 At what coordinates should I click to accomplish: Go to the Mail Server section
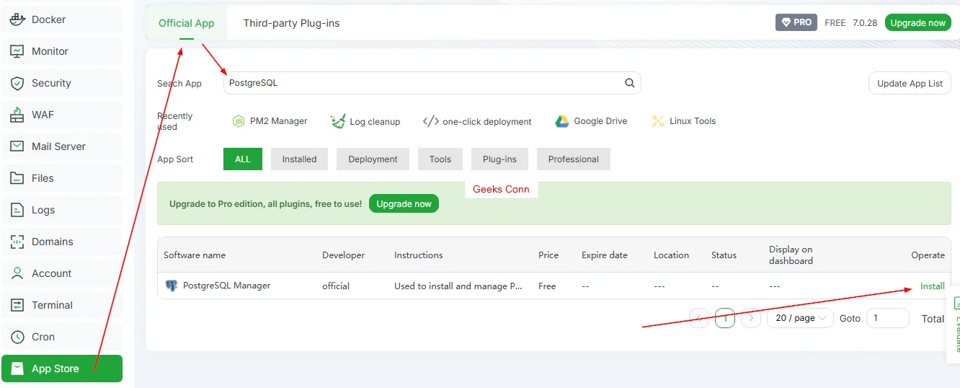[x=61, y=146]
